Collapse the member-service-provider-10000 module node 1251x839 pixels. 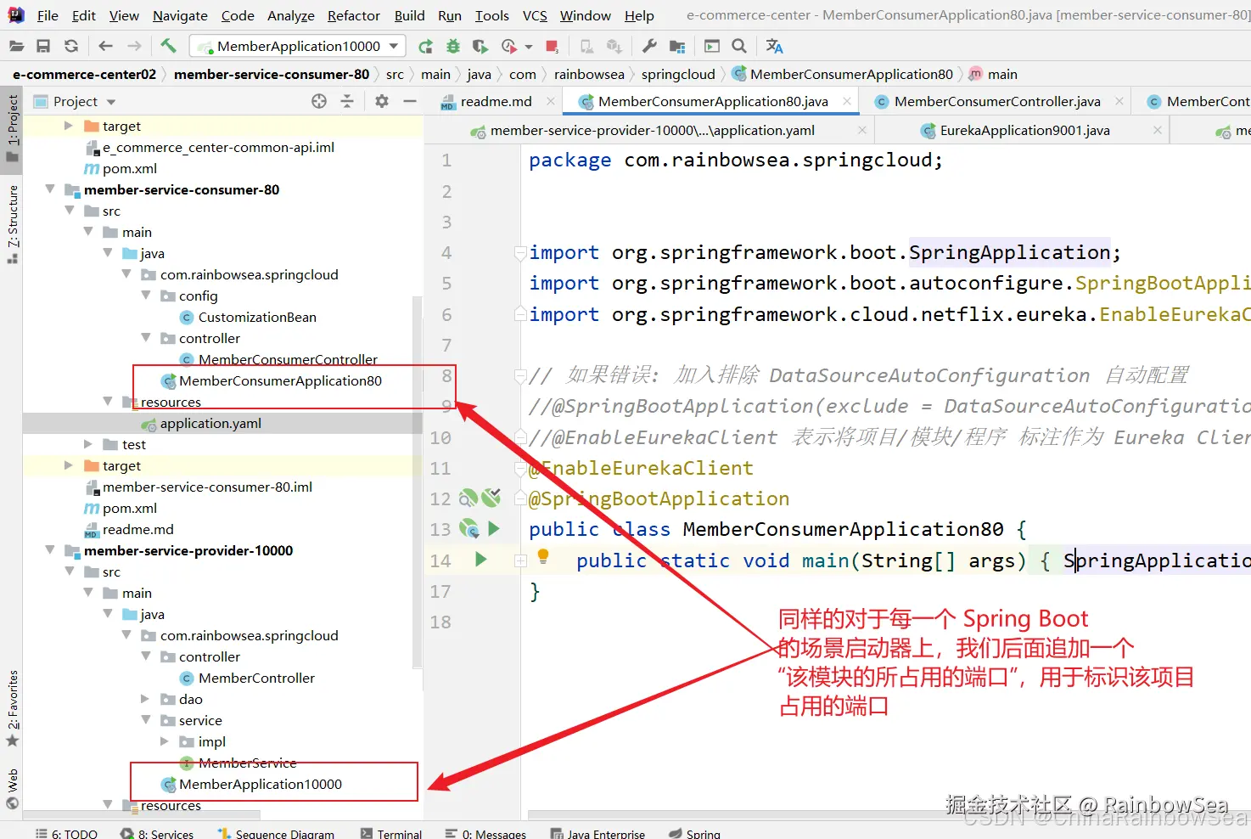(50, 550)
